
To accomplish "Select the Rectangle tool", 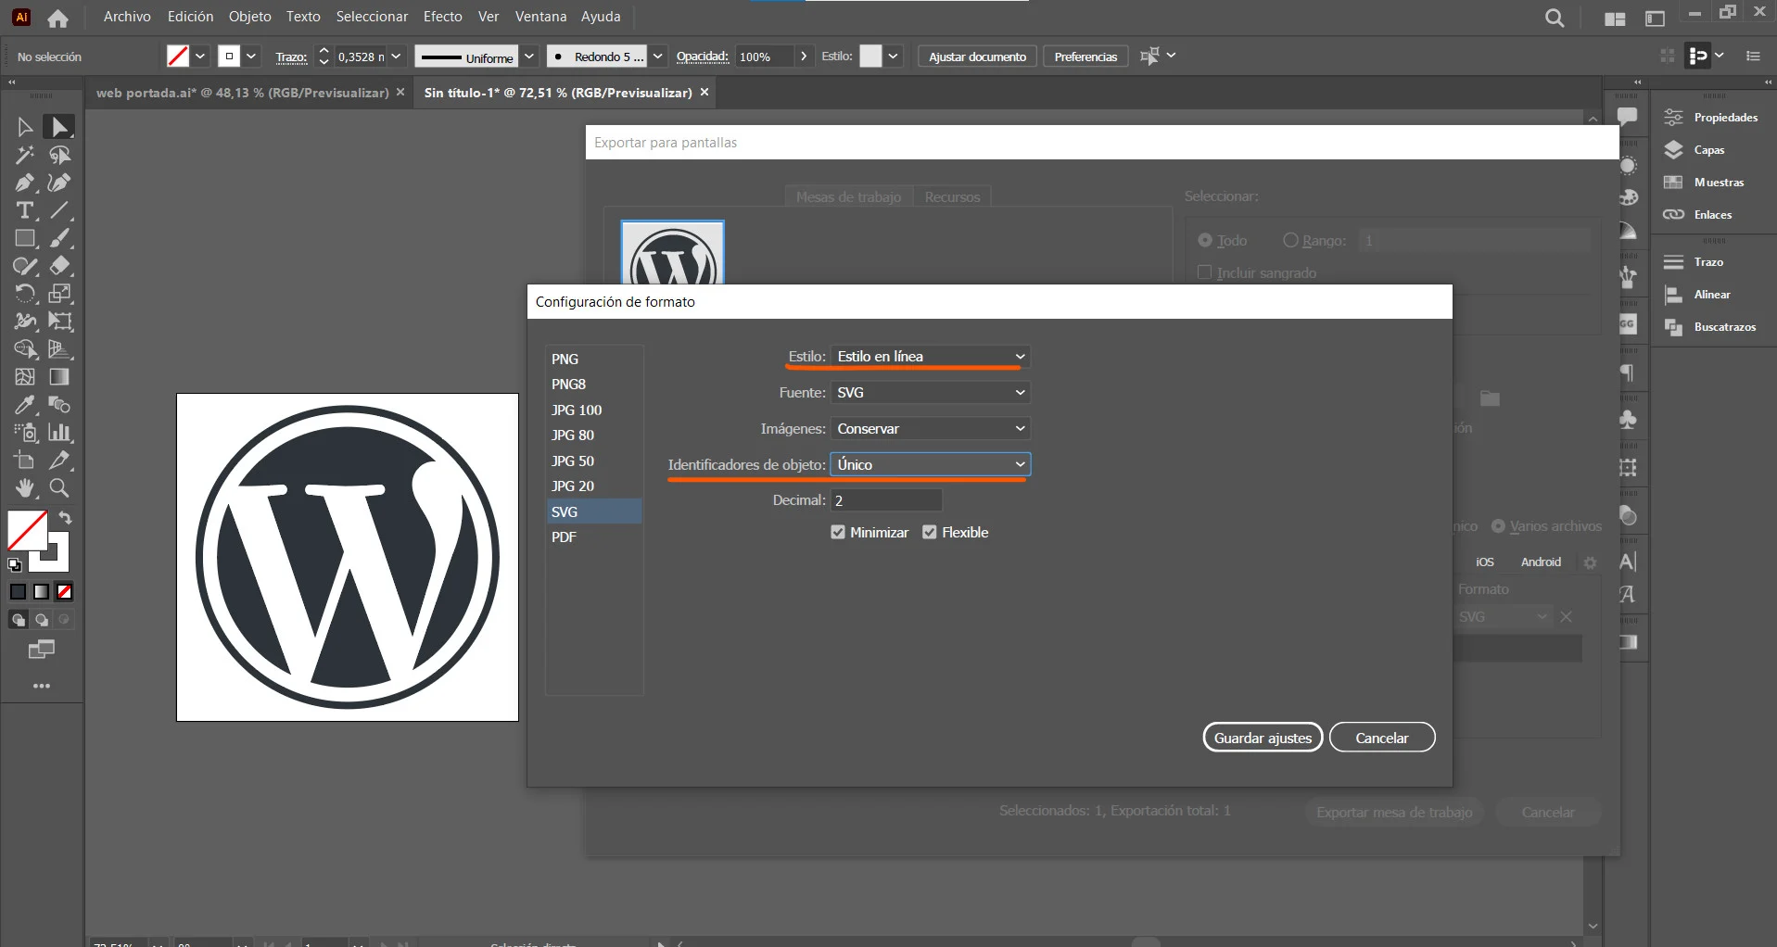I will 25,238.
